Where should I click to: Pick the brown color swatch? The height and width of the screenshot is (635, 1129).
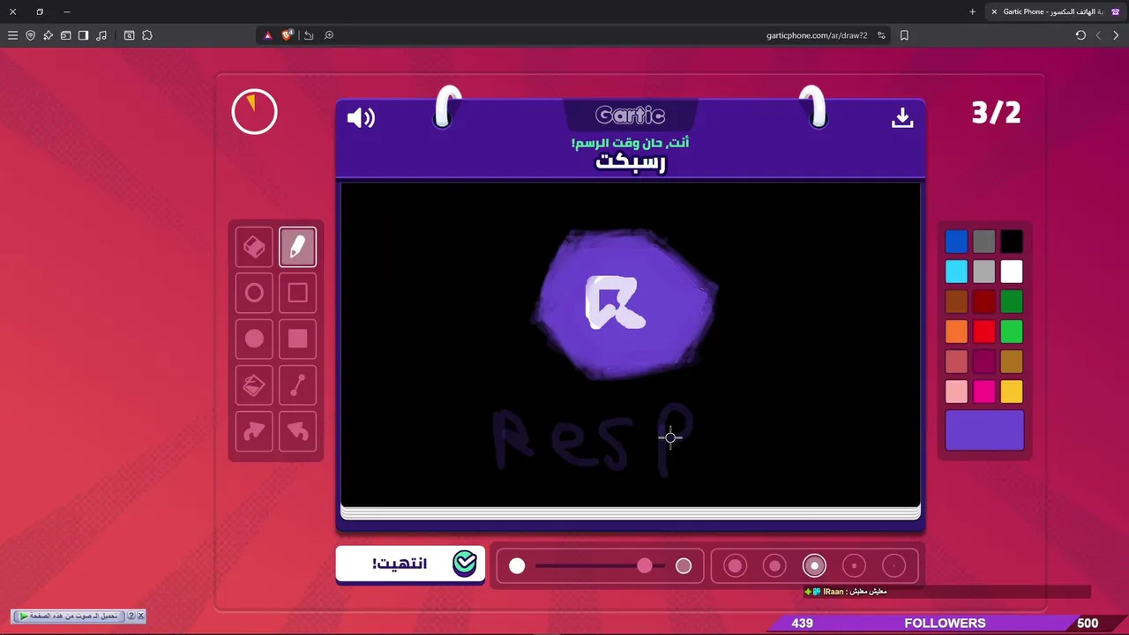[956, 301]
